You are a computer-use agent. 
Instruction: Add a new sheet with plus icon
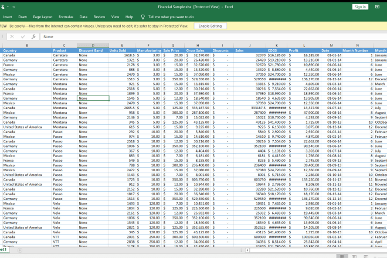click(20, 250)
